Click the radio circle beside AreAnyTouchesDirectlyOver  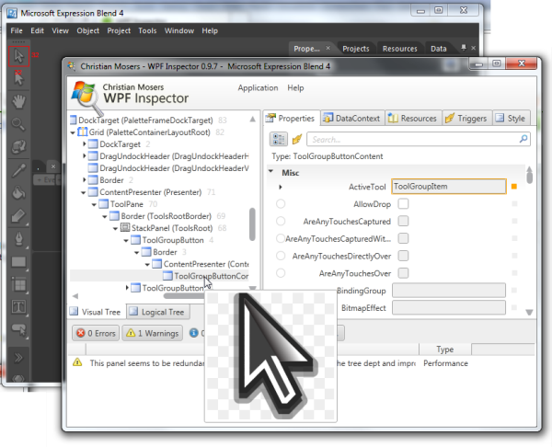[x=281, y=256]
